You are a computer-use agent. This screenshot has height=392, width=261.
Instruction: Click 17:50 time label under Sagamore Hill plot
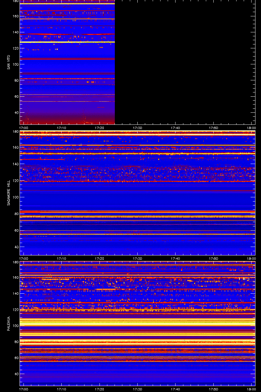click(213, 258)
